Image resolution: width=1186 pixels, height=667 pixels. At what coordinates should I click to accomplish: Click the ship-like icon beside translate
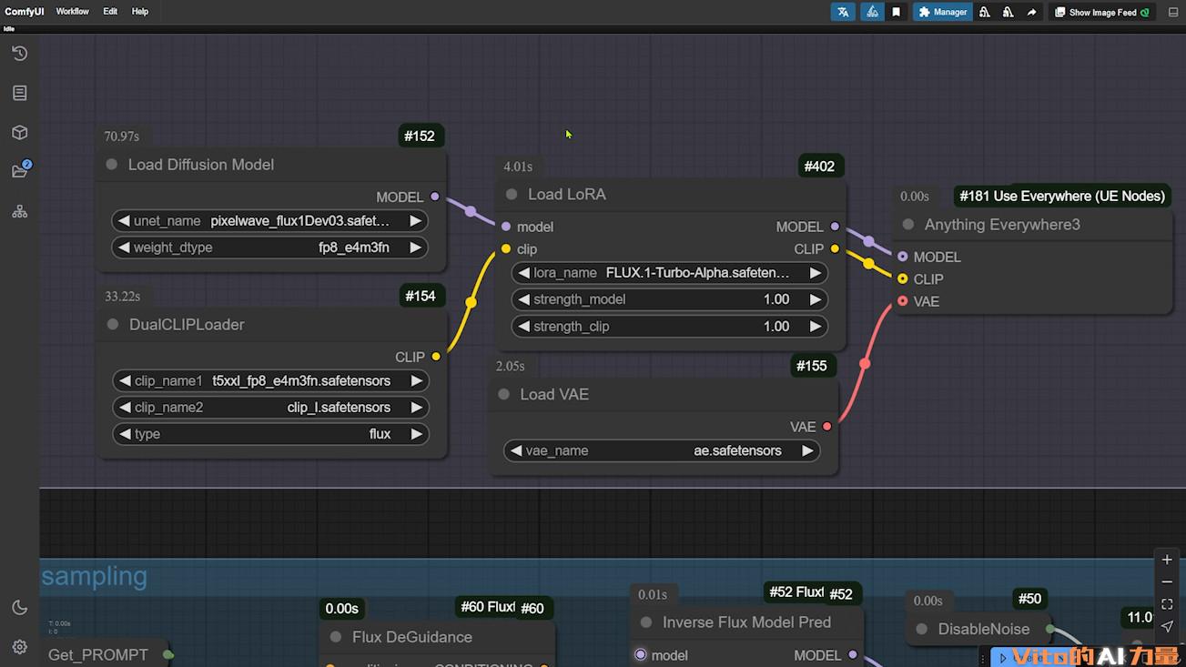pos(872,12)
